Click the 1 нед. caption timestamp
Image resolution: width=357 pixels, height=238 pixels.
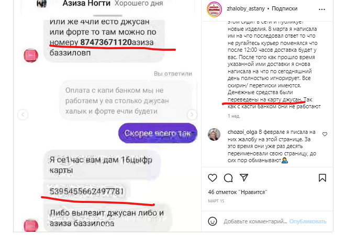[234, 116]
